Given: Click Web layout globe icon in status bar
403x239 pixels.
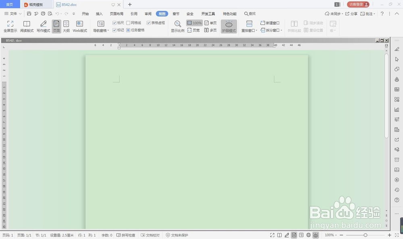Looking at the screenshot, I should 308,235.
